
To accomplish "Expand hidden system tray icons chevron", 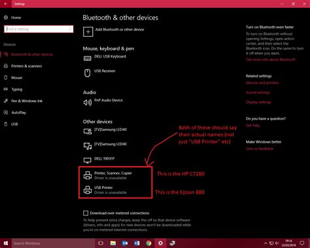I will click(x=266, y=243).
